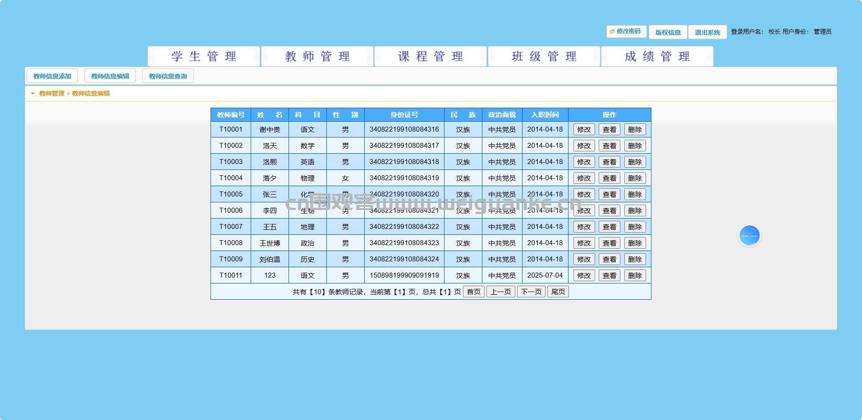Image resolution: width=862 pixels, height=420 pixels.
Task: Click 查看 for teacher T10002 洛天
Action: point(610,146)
